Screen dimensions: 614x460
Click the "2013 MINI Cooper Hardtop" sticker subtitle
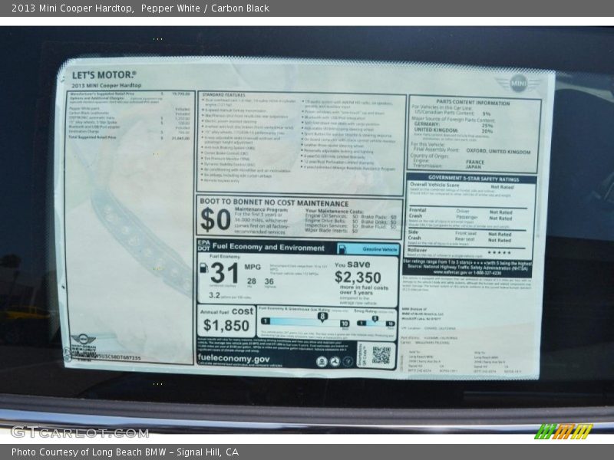pos(106,85)
